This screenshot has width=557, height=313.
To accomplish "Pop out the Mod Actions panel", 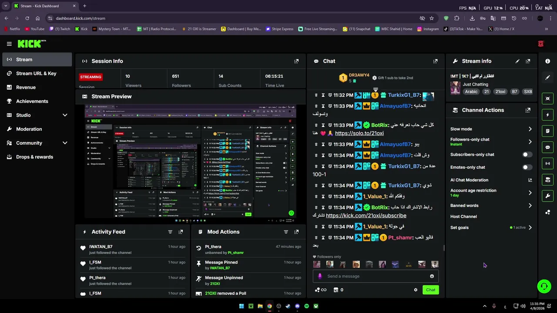I will [296, 232].
